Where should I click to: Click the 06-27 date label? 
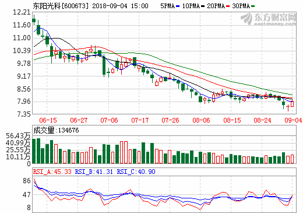79,120
